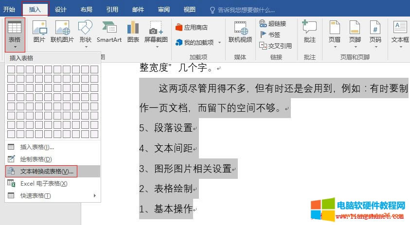Screen dimensions: 410x225
Task: Click the paragraph starting 这两项尽管用得不多
Action: 273,98
